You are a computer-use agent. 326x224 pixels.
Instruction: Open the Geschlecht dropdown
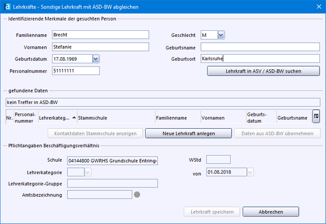(x=221, y=35)
